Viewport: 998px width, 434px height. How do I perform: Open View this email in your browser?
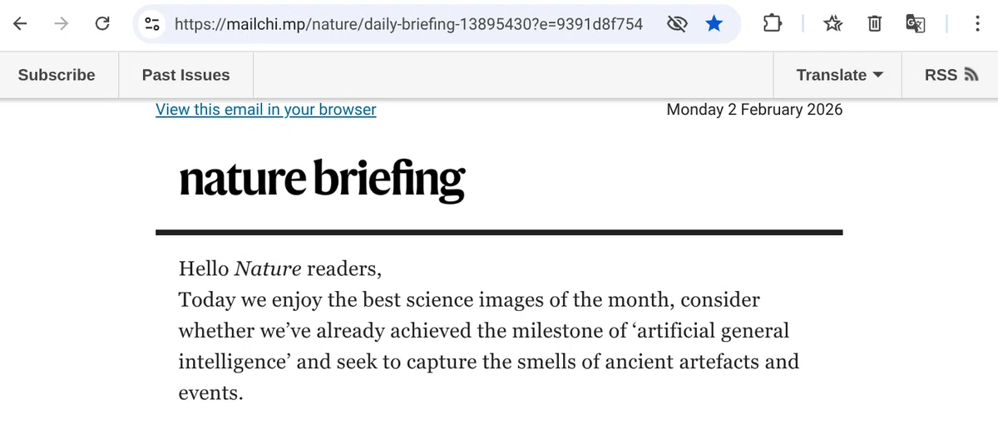(x=266, y=110)
